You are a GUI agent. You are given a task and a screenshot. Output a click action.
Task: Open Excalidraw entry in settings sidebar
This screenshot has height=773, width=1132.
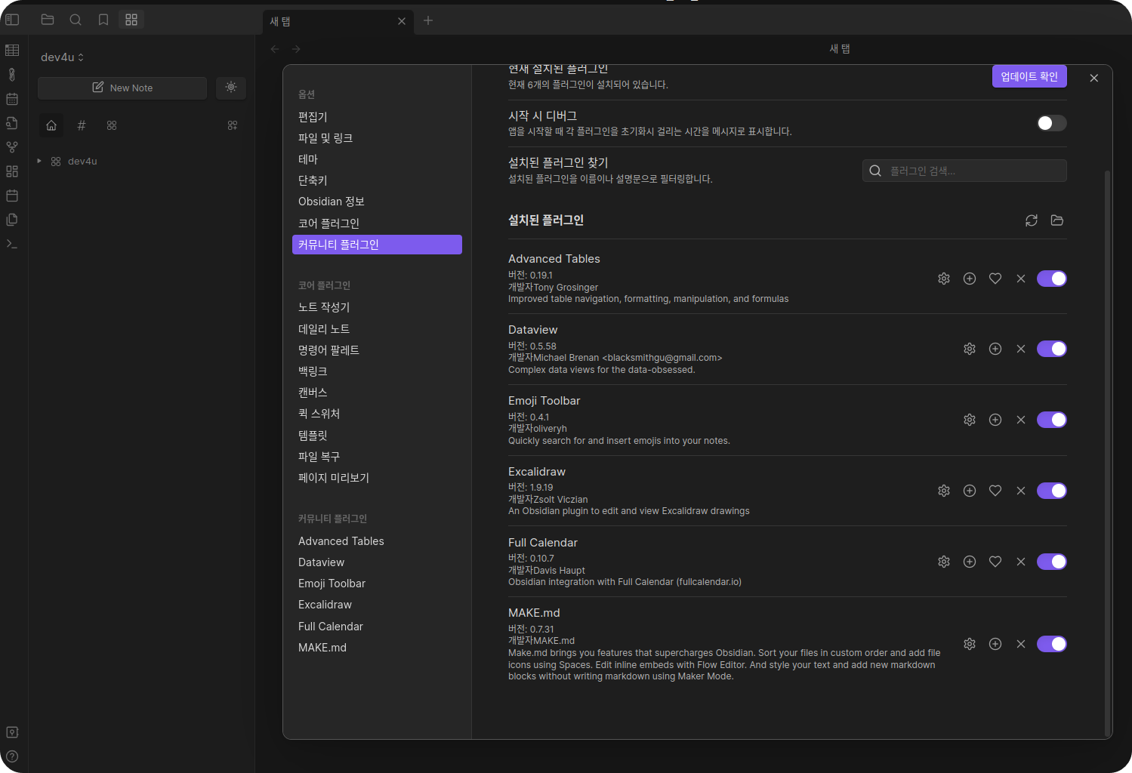coord(377,605)
